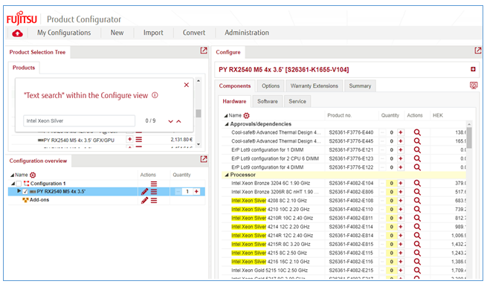Add Cool-safe Advanced Thermal Design E440
The height and width of the screenshot is (284, 487).
pos(400,132)
